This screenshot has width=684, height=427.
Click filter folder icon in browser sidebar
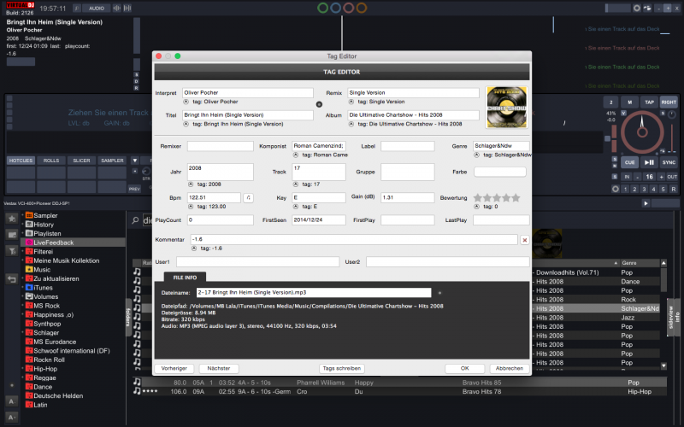(x=12, y=251)
